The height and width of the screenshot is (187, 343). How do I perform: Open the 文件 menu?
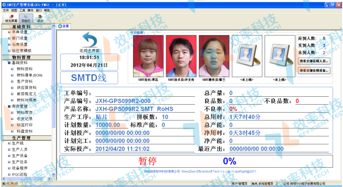[5, 10]
